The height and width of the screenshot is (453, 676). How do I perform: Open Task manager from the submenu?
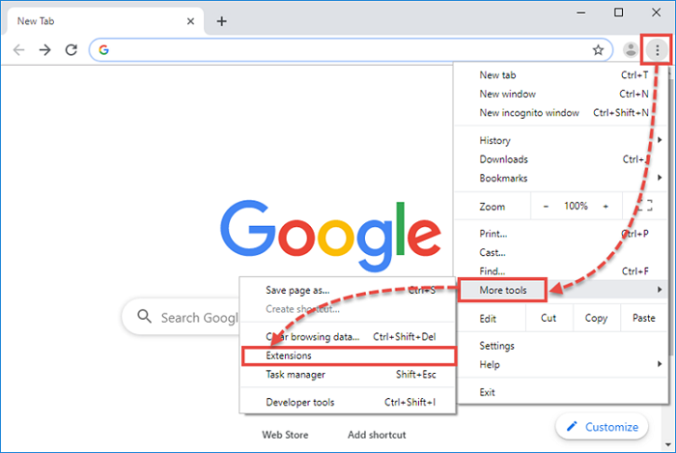click(x=348, y=375)
